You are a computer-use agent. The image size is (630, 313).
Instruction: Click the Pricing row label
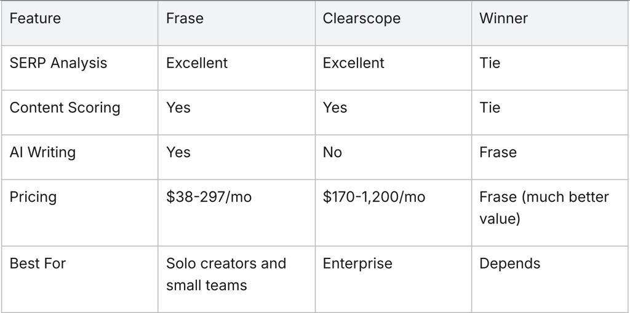(x=33, y=198)
